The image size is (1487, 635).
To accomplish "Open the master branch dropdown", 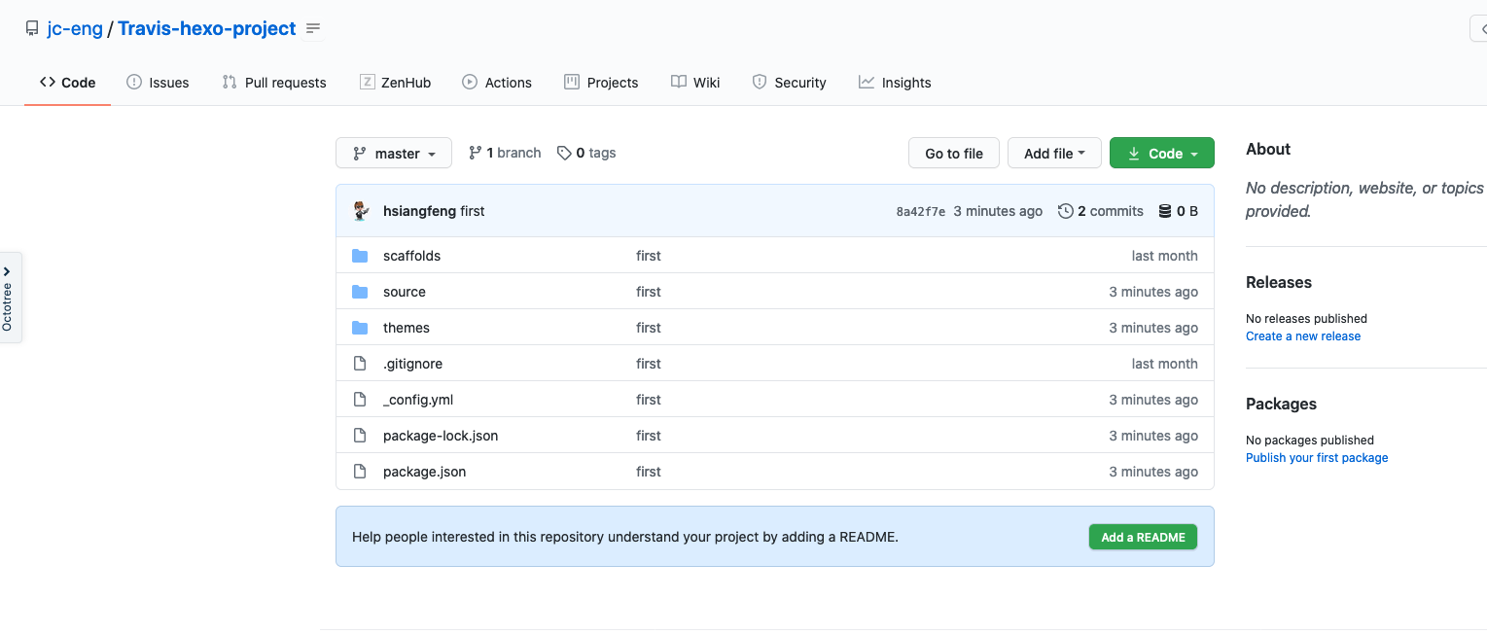I will 394,154.
